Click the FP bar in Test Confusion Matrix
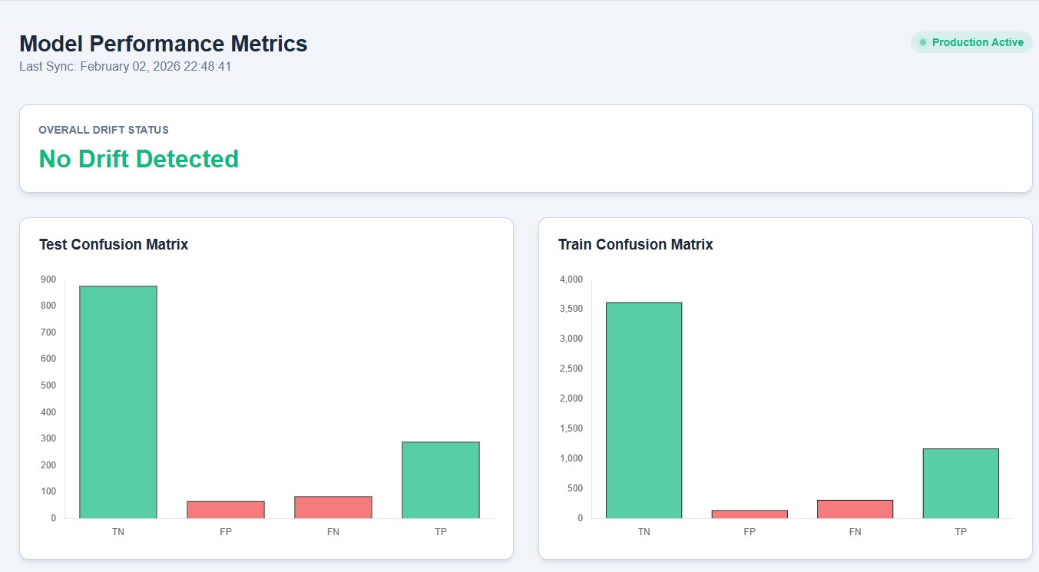Viewport: 1039px width, 572px height. tap(226, 510)
